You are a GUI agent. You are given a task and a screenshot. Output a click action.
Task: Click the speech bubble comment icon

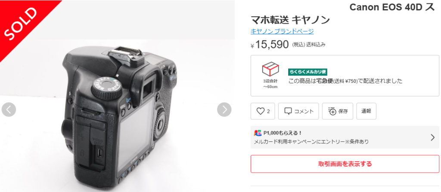click(x=288, y=111)
